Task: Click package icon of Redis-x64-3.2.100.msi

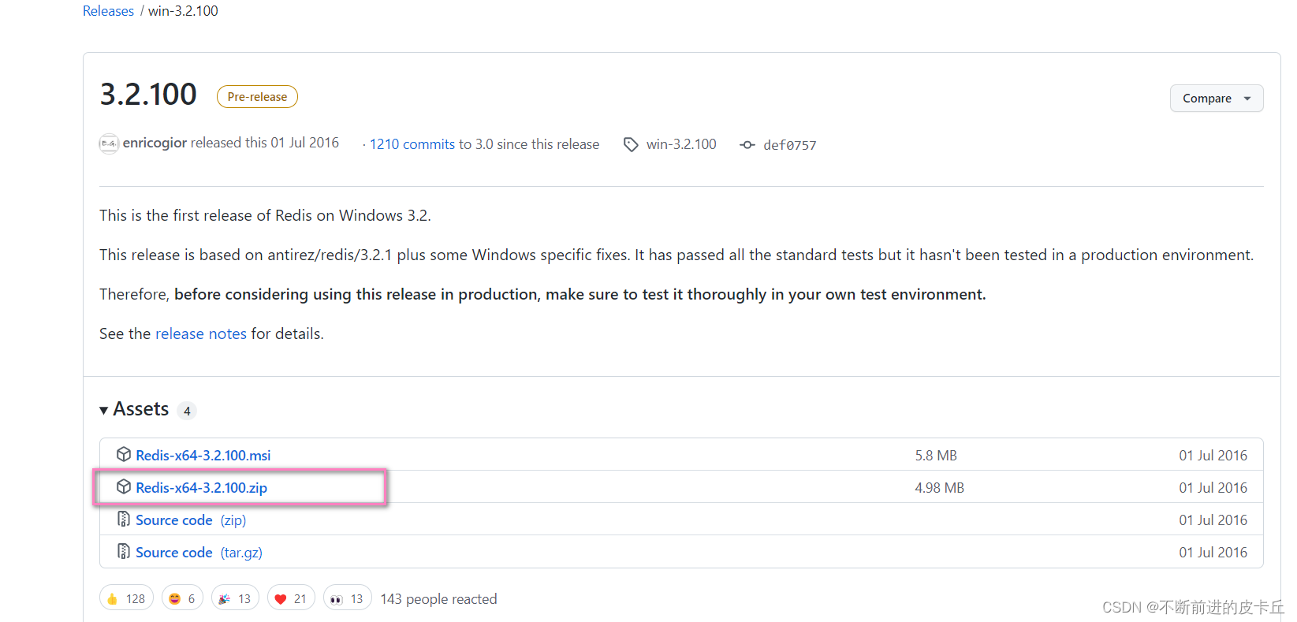Action: point(124,454)
